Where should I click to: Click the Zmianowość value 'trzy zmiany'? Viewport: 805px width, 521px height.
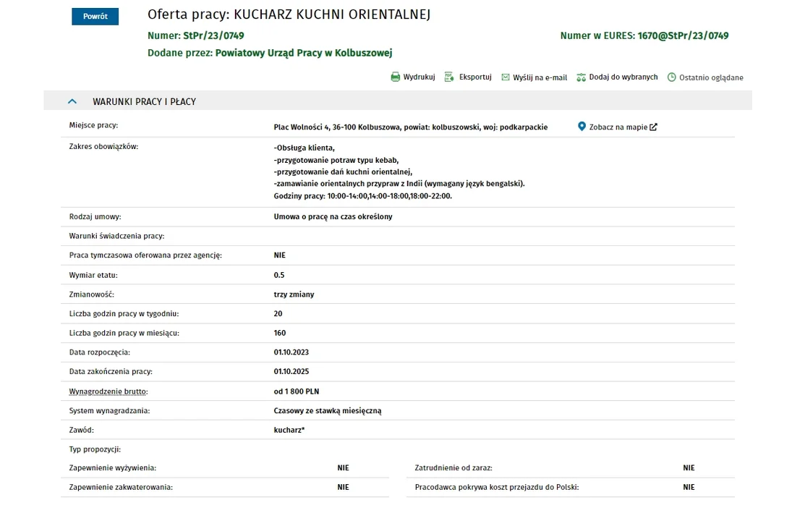pyautogui.click(x=294, y=295)
